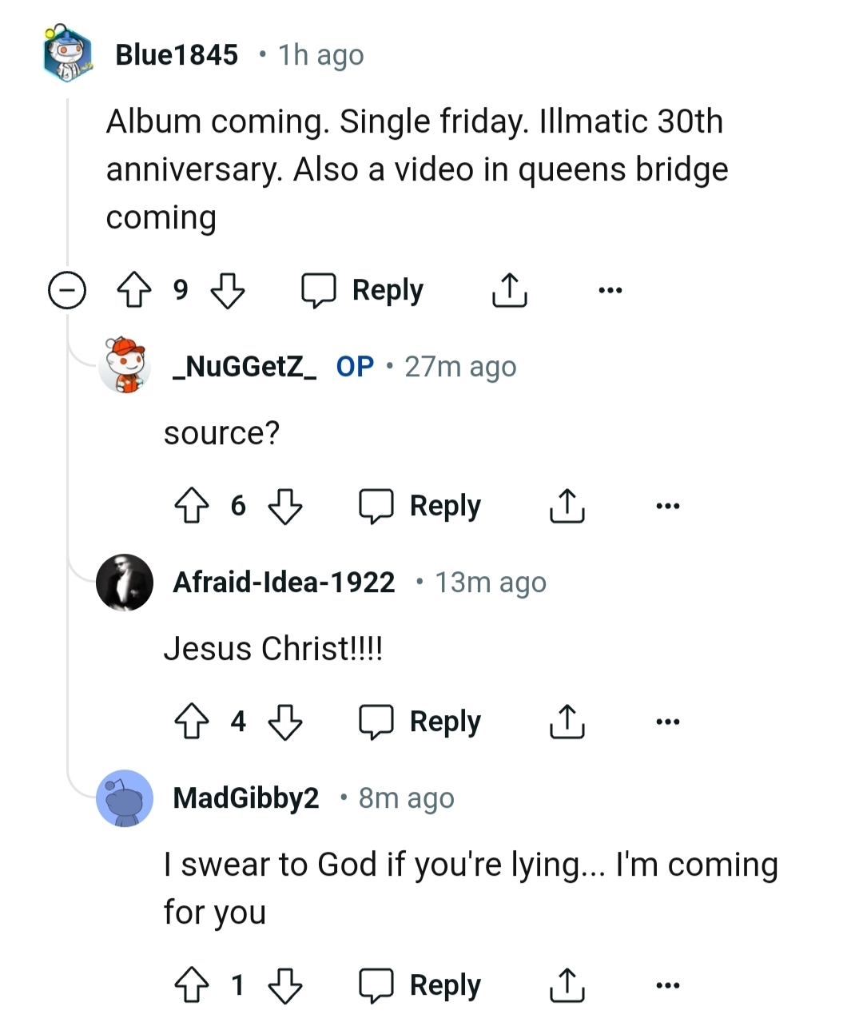The width and height of the screenshot is (863, 1034).
Task: Downvote the "source?" reply
Action: 285,506
